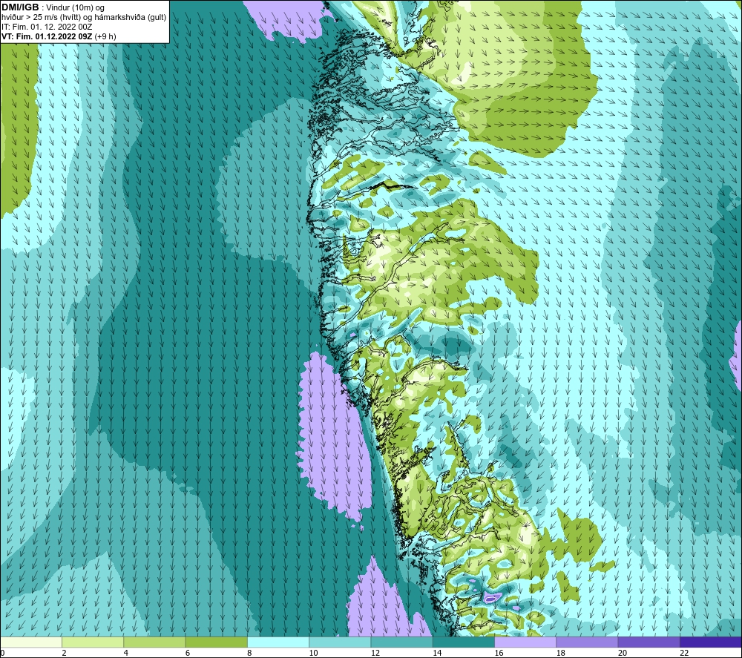Choose the 12–14 m/s teal legend swatch

(x=401, y=642)
